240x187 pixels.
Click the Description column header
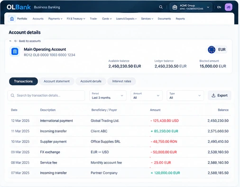(x=48, y=110)
